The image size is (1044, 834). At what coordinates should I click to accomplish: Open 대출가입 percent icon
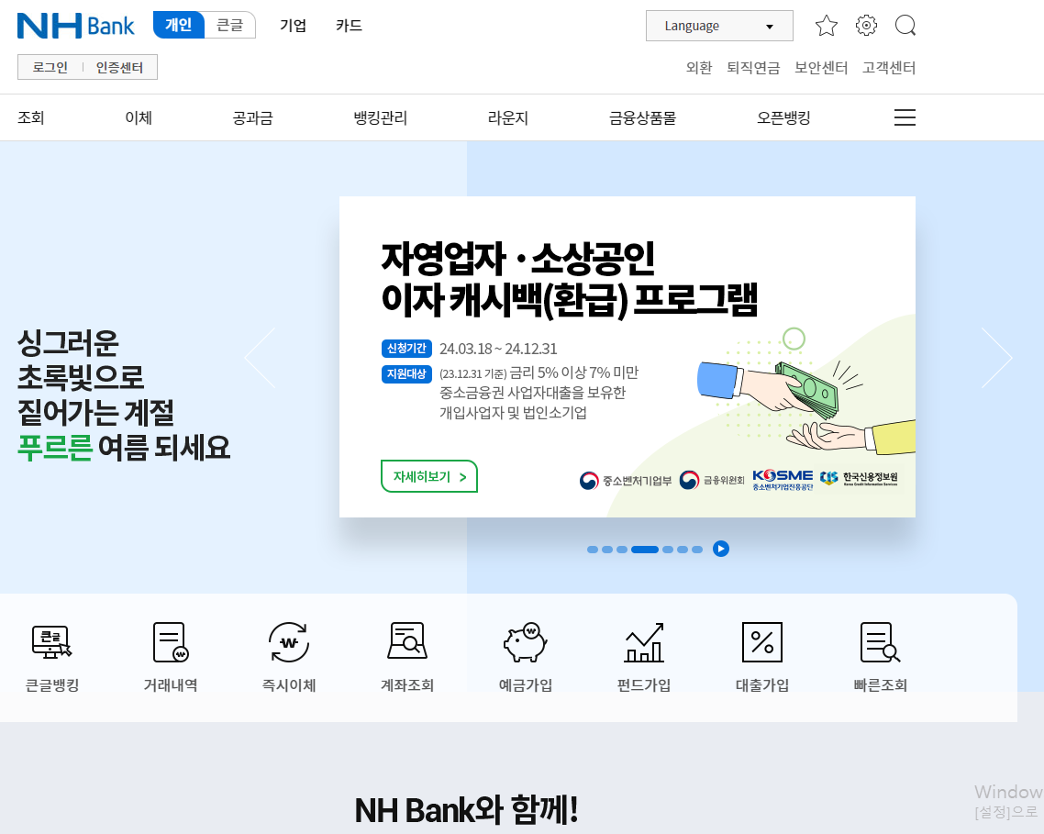coord(762,658)
